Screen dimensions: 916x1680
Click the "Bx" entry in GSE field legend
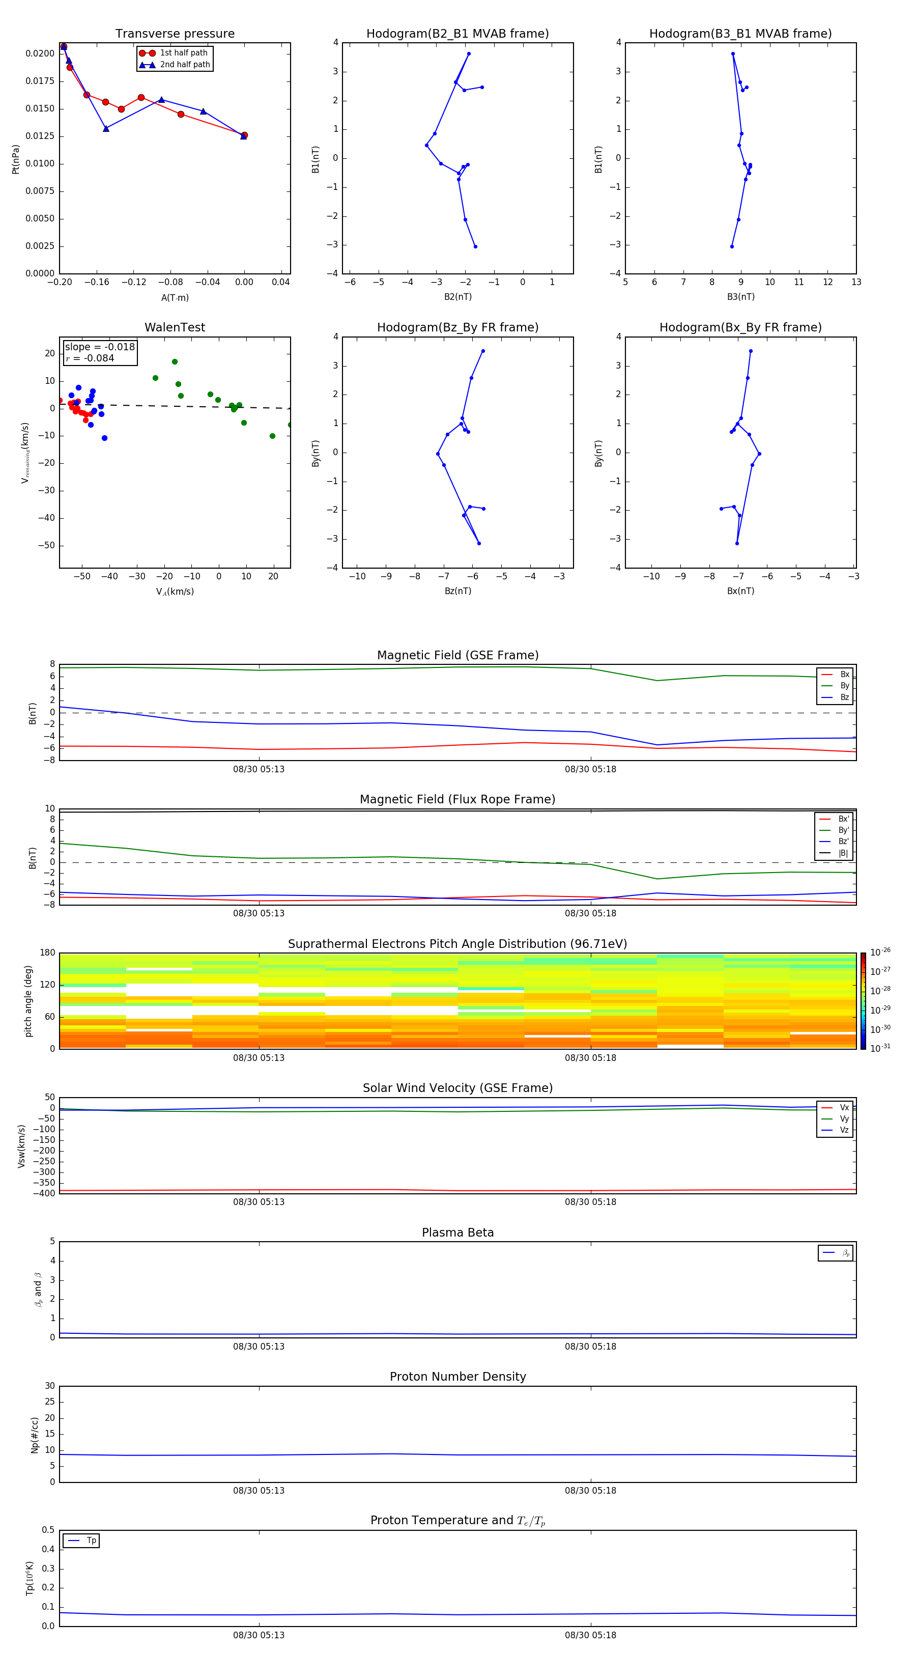tap(835, 675)
